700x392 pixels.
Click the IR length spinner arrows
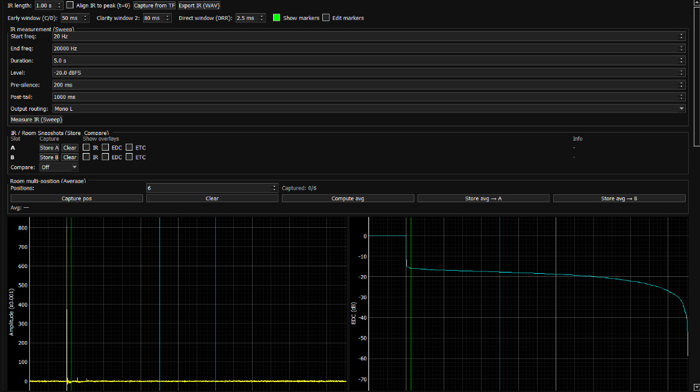(x=60, y=5)
